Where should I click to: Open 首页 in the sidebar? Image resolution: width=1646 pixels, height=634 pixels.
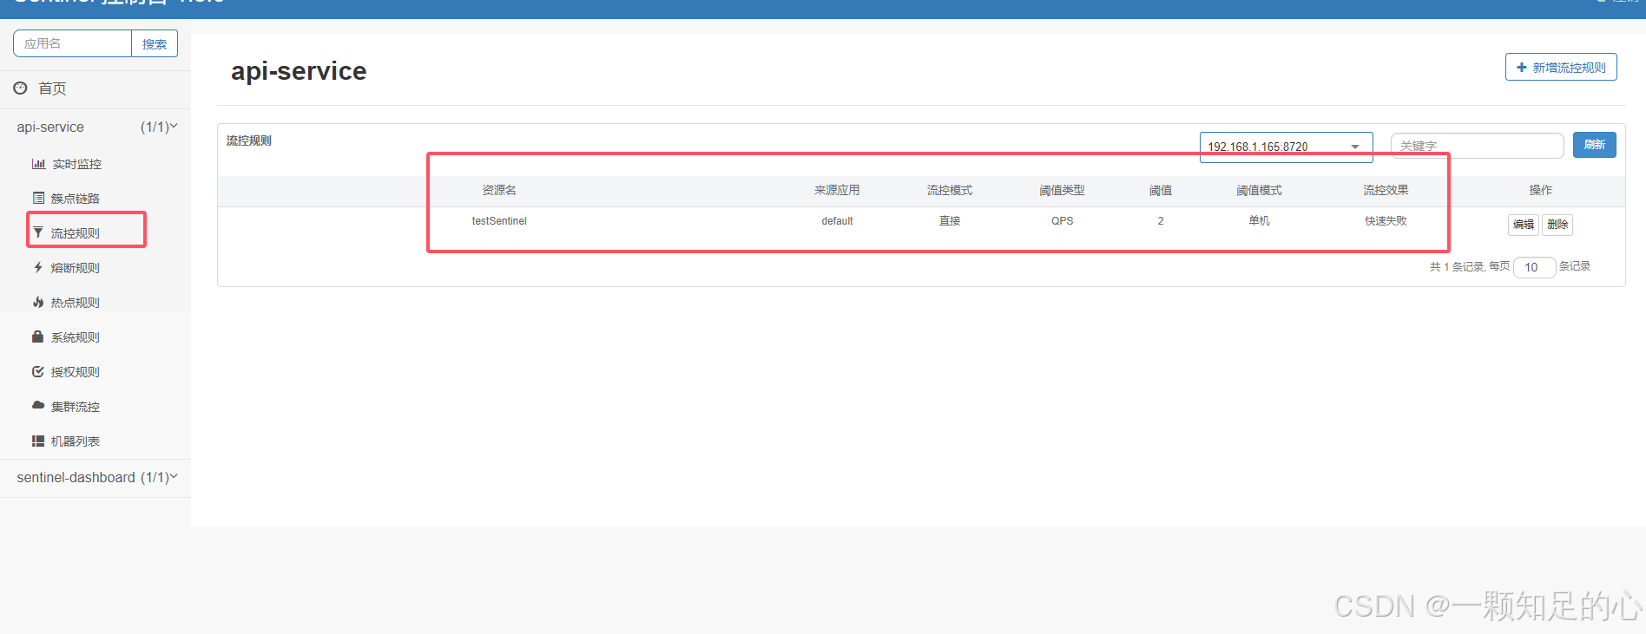pos(52,88)
